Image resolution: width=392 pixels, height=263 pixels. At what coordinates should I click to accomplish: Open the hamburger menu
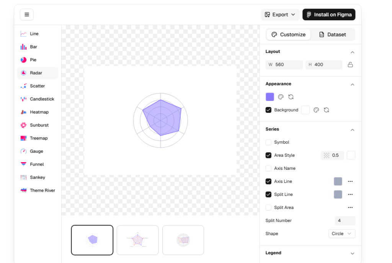point(27,15)
